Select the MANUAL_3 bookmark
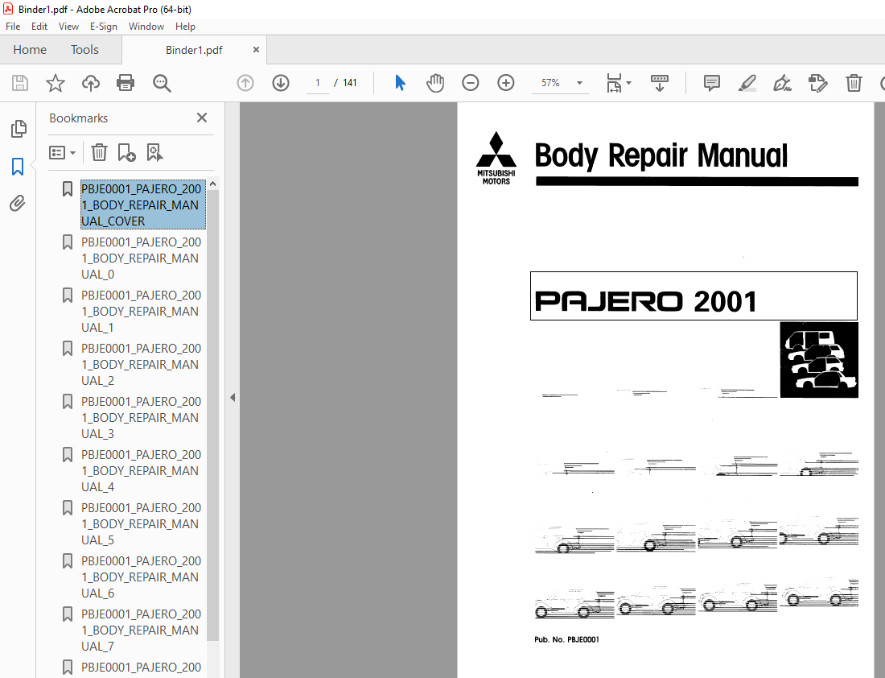Viewport: 885px width, 678px height. click(x=141, y=418)
